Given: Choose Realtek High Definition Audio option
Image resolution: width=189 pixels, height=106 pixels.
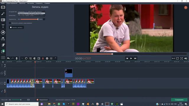Looking at the screenshot, I should coord(31,14).
